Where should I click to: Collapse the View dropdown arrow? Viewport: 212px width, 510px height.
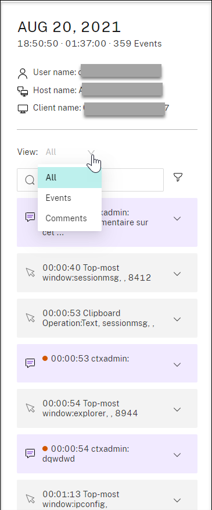91,152
